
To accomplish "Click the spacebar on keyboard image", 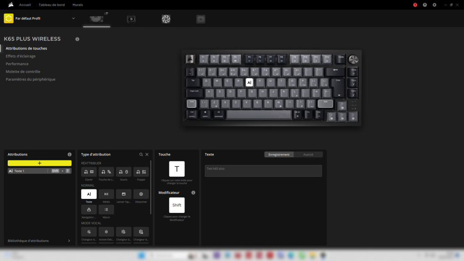I will [259, 115].
